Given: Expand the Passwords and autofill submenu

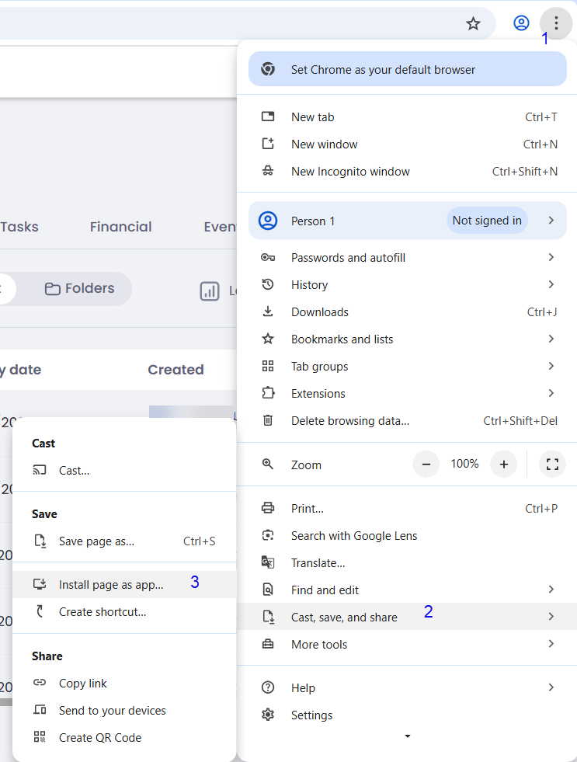Looking at the screenshot, I should [x=551, y=258].
